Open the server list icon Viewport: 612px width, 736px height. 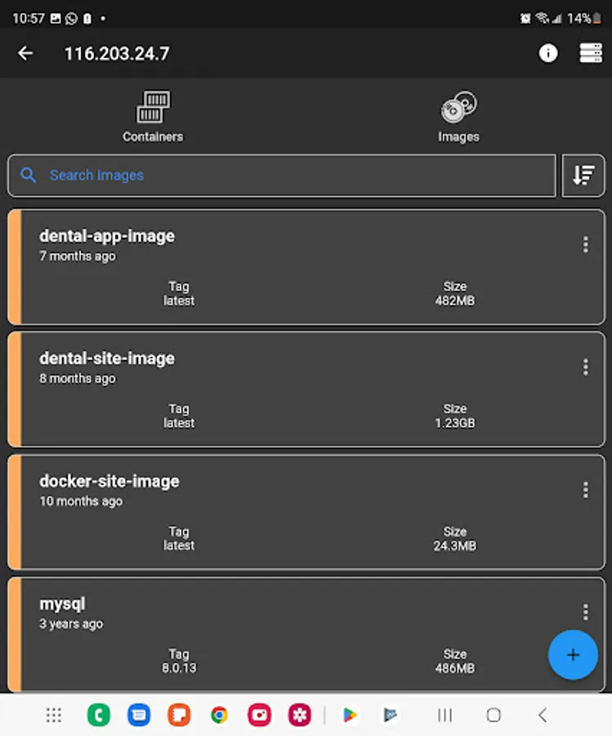pyautogui.click(x=590, y=53)
